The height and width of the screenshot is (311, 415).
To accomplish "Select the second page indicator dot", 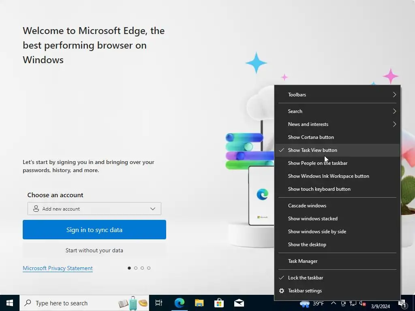I will click(x=136, y=268).
